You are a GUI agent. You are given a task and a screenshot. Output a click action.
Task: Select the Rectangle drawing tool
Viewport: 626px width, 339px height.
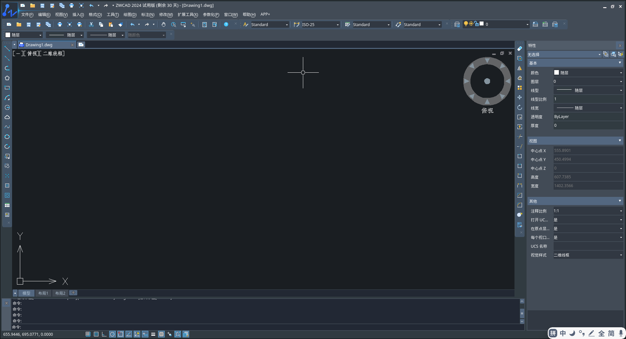7,88
